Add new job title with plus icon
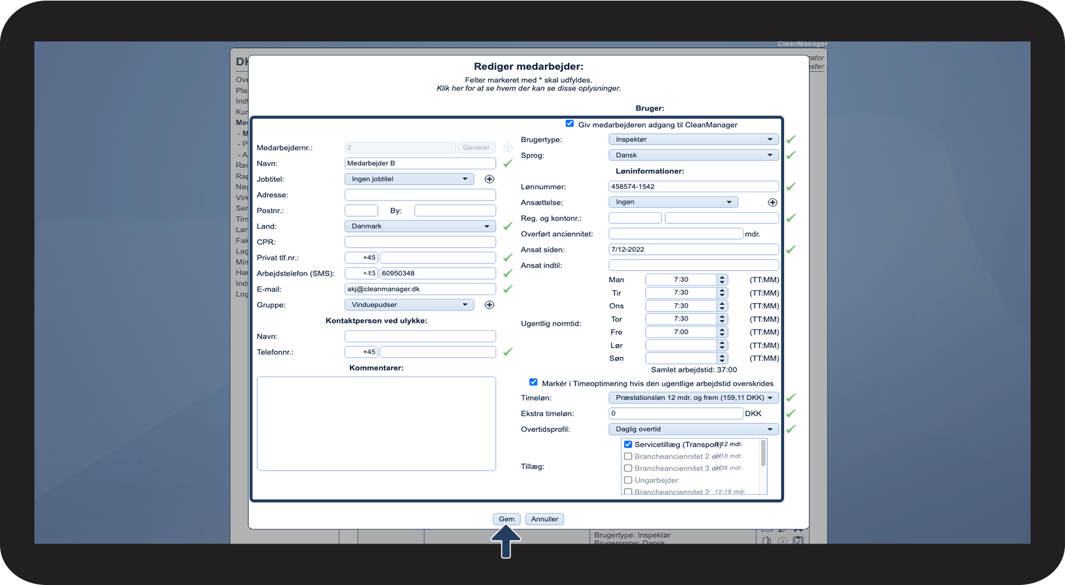The image size is (1065, 585). (x=489, y=179)
